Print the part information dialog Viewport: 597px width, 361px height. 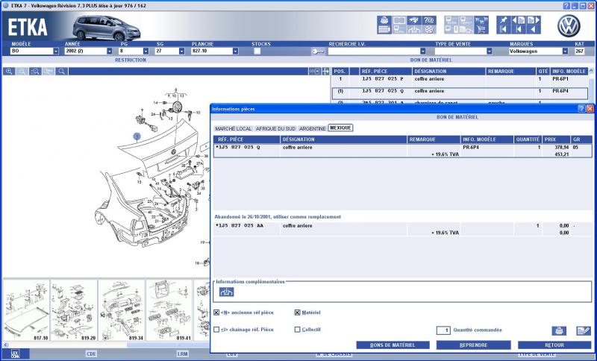coord(559,330)
